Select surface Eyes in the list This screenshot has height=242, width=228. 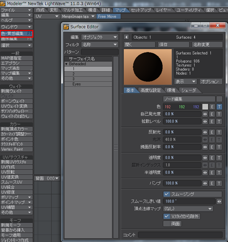[88, 84]
